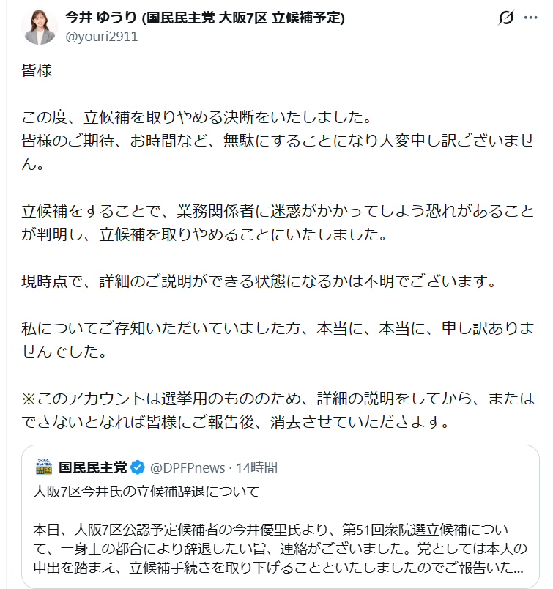The width and height of the screenshot is (553, 589).
Task: Click the note starting ※このアカウントは選挙用
Action: (278, 410)
